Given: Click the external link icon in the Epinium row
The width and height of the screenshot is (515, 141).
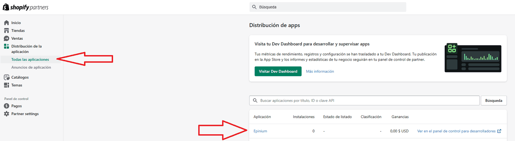Looking at the screenshot, I should [x=499, y=131].
